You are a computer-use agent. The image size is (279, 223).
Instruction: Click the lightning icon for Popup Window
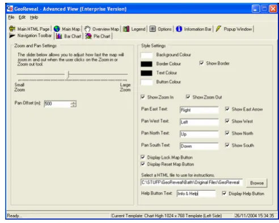[218, 29]
